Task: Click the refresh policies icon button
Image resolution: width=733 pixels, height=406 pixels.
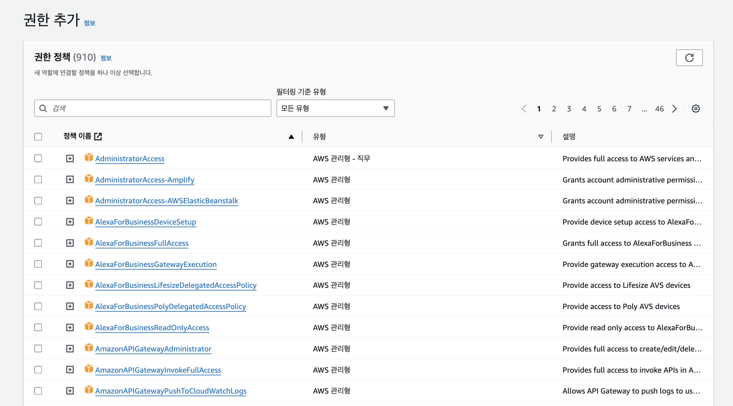Action: (x=689, y=58)
